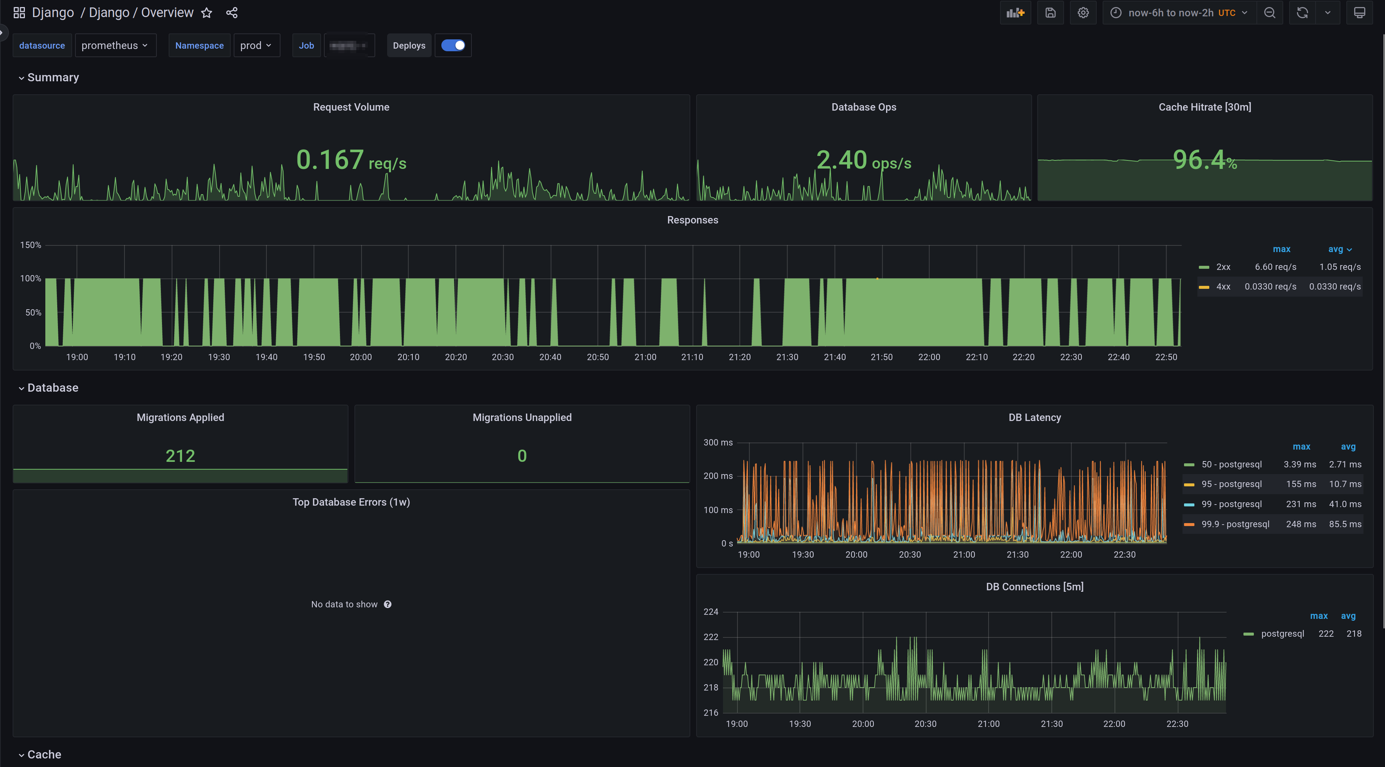Open the dashboard search grid icon
The image size is (1385, 767).
(19, 13)
